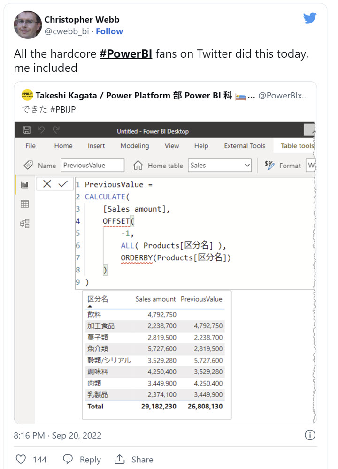
Task: Switch to Report view icon
Action: point(24,185)
